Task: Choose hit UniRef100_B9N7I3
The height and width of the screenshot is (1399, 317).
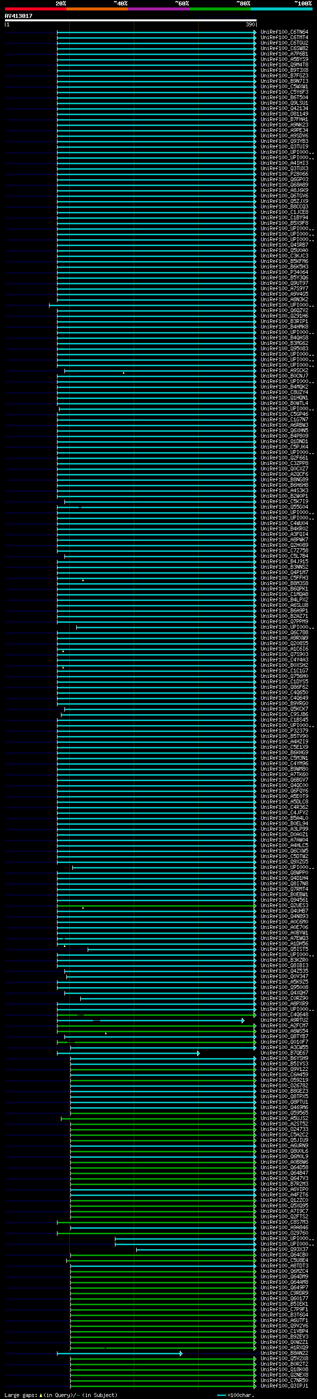Action: 284,81
